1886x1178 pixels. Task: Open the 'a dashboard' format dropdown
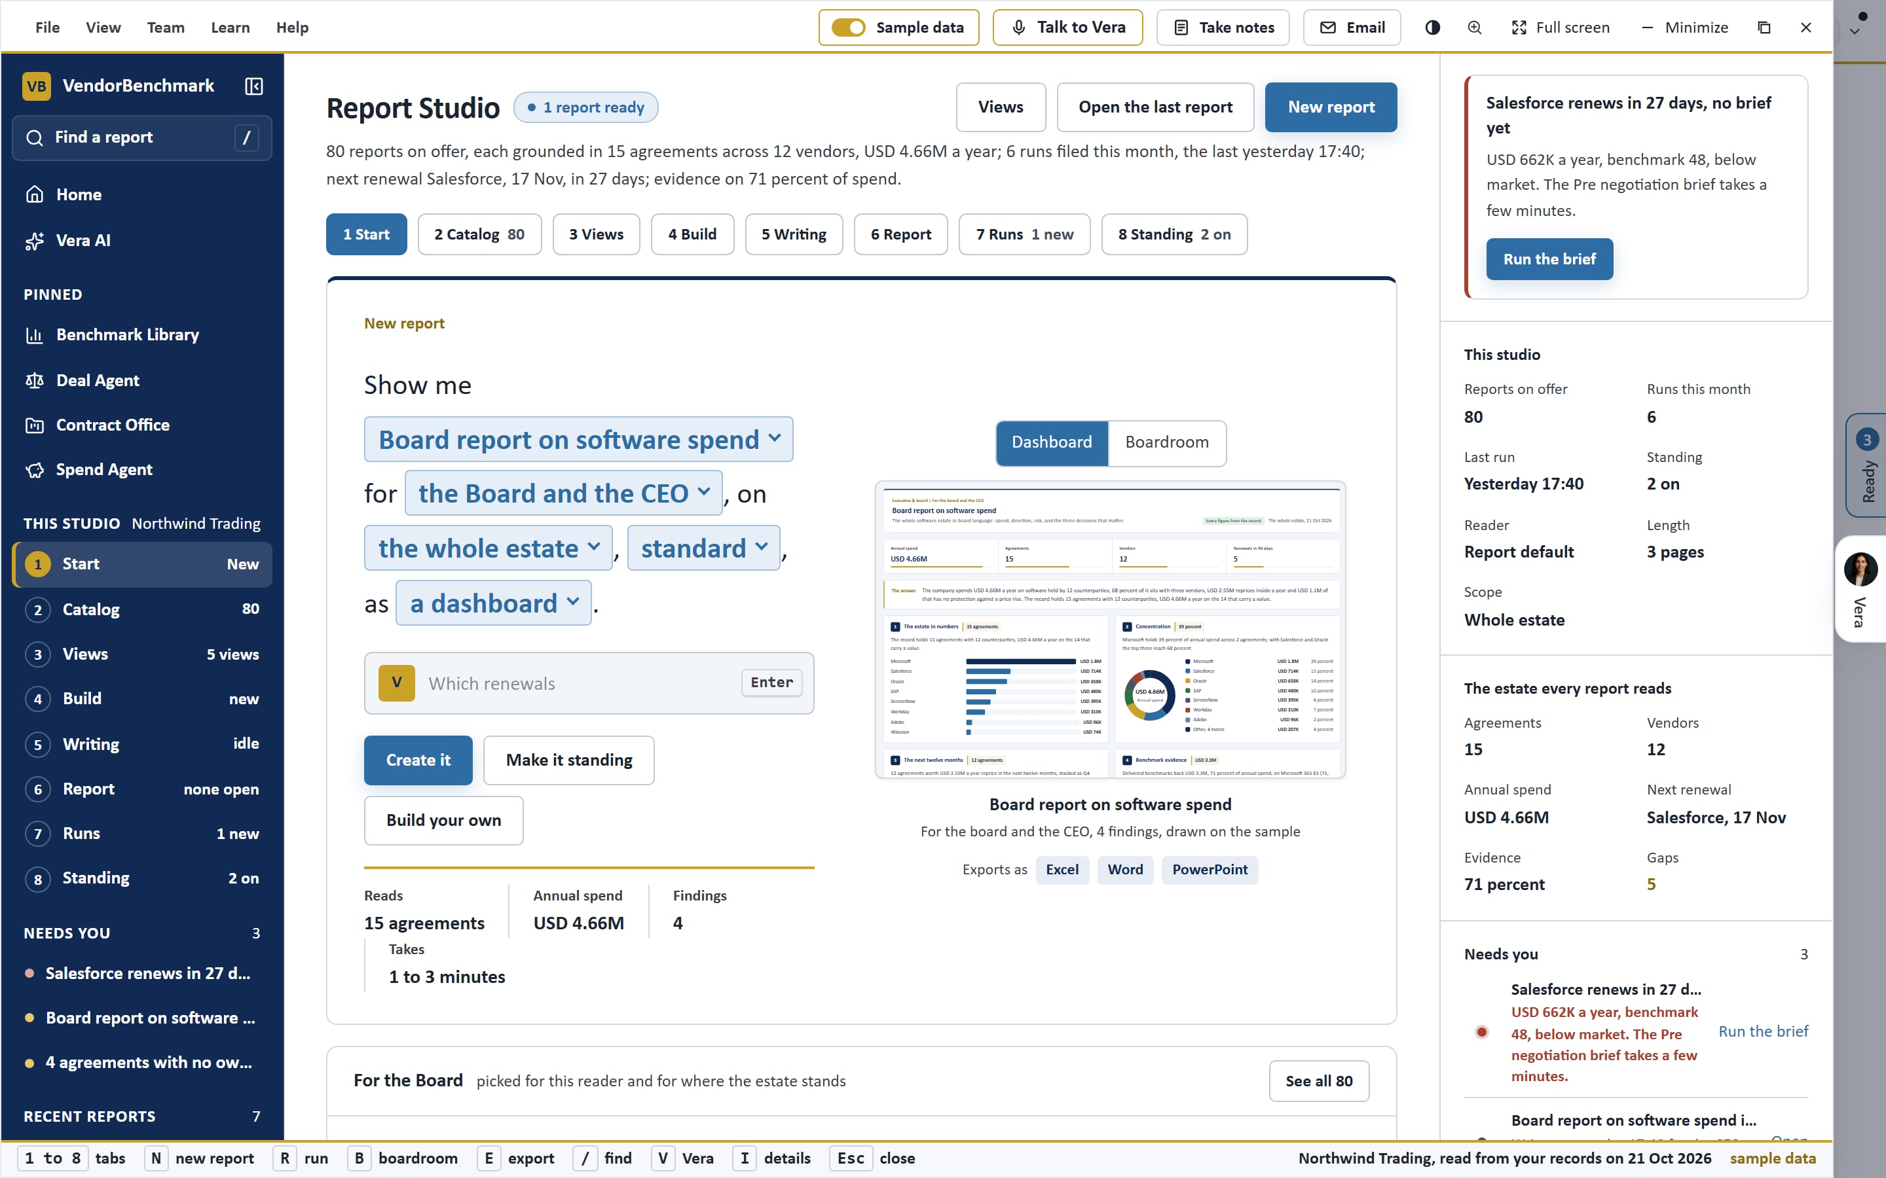click(493, 603)
